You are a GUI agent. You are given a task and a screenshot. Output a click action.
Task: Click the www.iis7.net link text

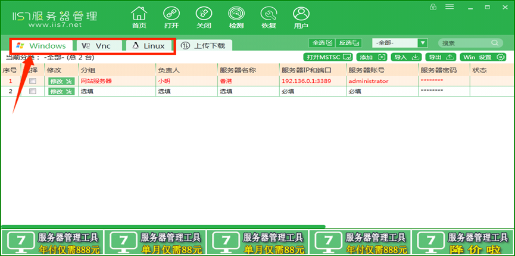point(55,24)
